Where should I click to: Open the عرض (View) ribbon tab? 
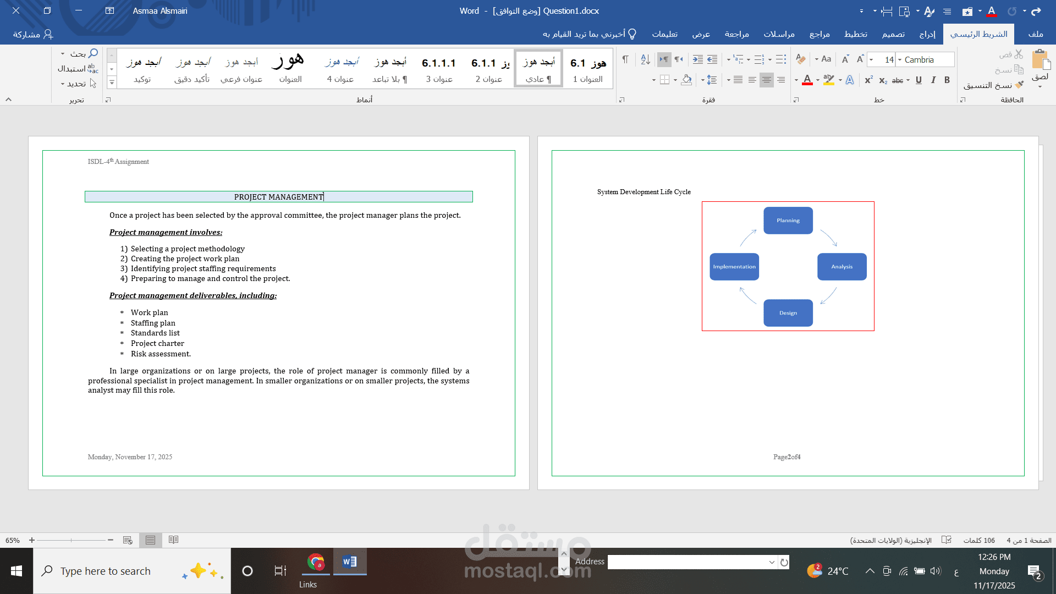[701, 34]
